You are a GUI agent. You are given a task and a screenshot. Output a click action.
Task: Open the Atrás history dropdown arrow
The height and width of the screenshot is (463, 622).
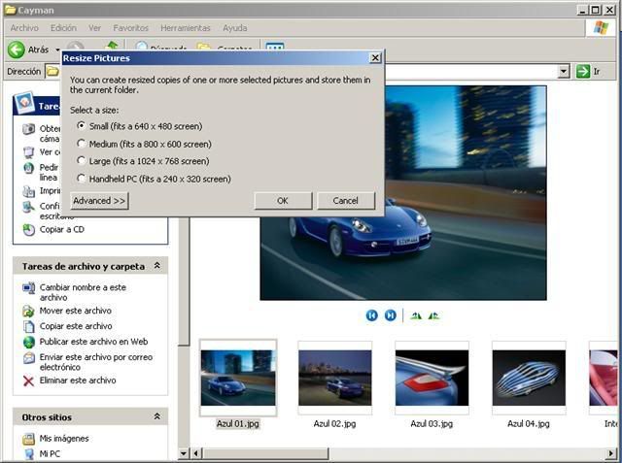57,50
